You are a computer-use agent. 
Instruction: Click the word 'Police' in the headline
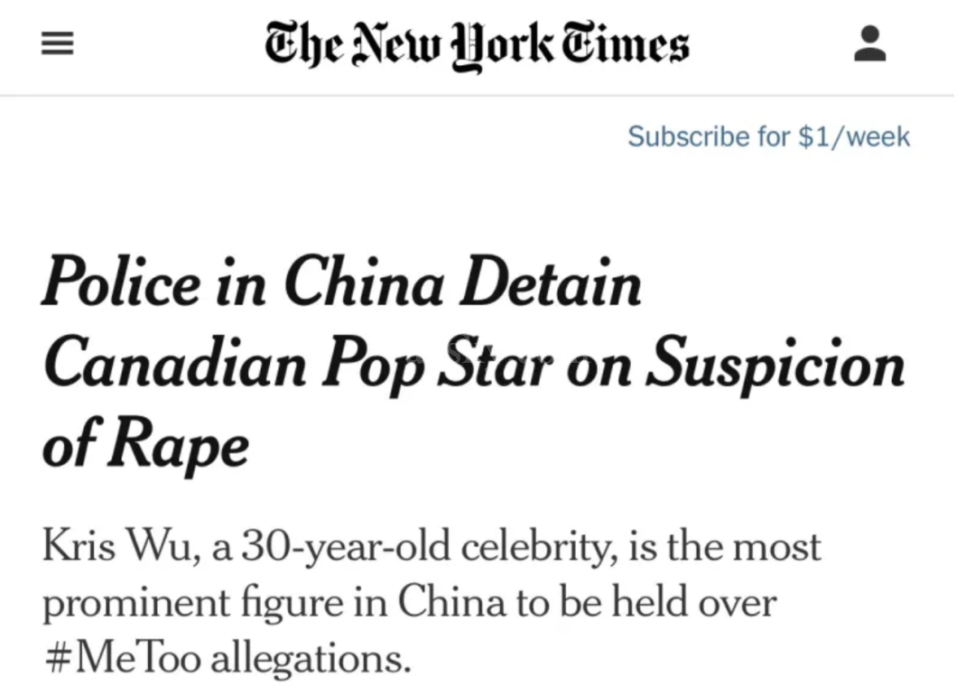coord(119,283)
